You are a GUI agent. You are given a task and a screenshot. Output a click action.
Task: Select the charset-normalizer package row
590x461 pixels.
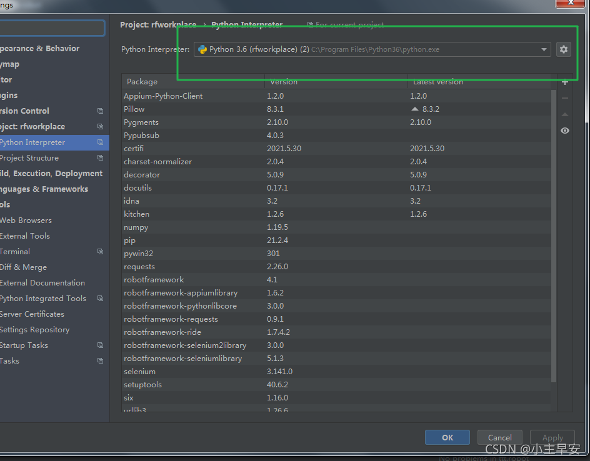pos(336,162)
